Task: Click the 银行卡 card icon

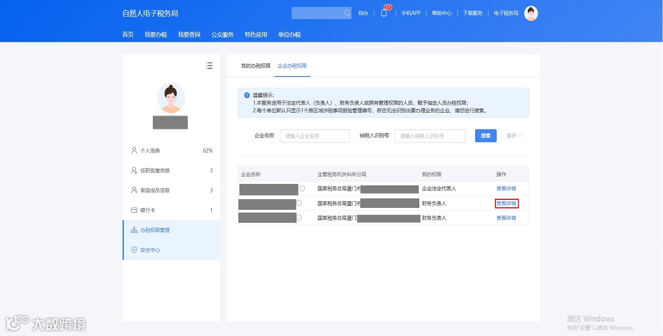Action: [x=134, y=210]
